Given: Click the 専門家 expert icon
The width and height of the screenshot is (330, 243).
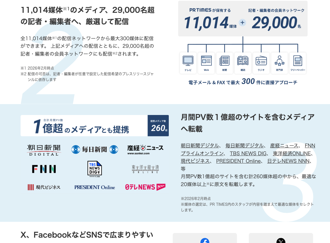Looking at the screenshot, I should [279, 61].
